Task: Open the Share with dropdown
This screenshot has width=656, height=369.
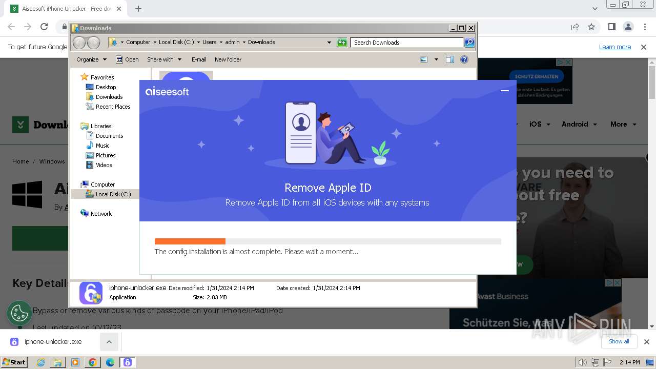Action: [x=164, y=59]
